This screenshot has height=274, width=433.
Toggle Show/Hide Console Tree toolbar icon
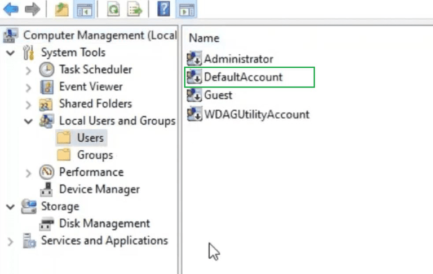click(x=84, y=9)
